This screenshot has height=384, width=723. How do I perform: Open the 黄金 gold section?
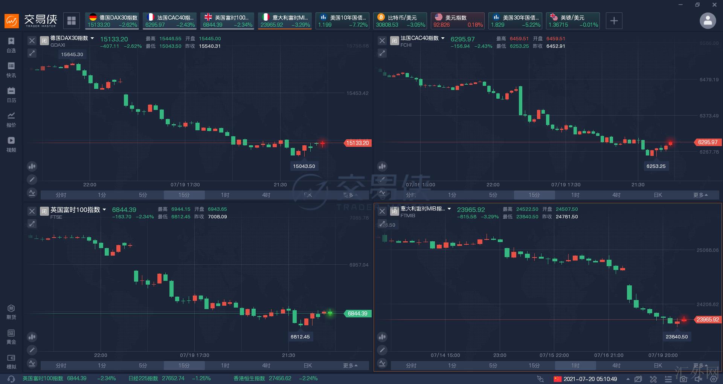click(11, 337)
